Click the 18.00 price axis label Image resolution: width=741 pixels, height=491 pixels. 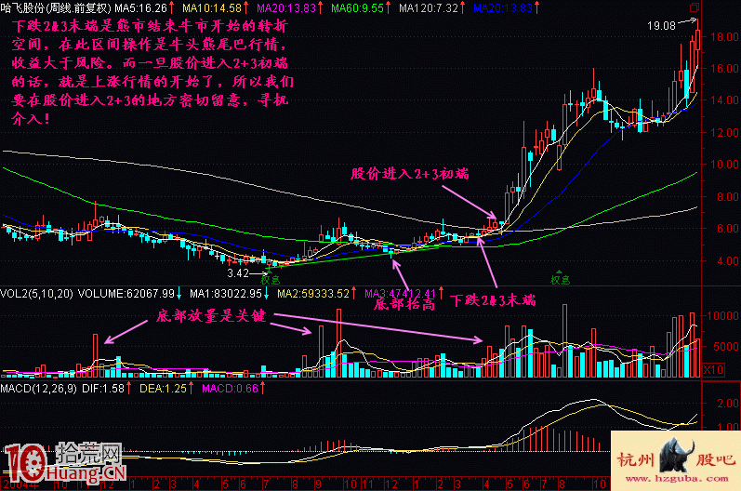tap(725, 37)
